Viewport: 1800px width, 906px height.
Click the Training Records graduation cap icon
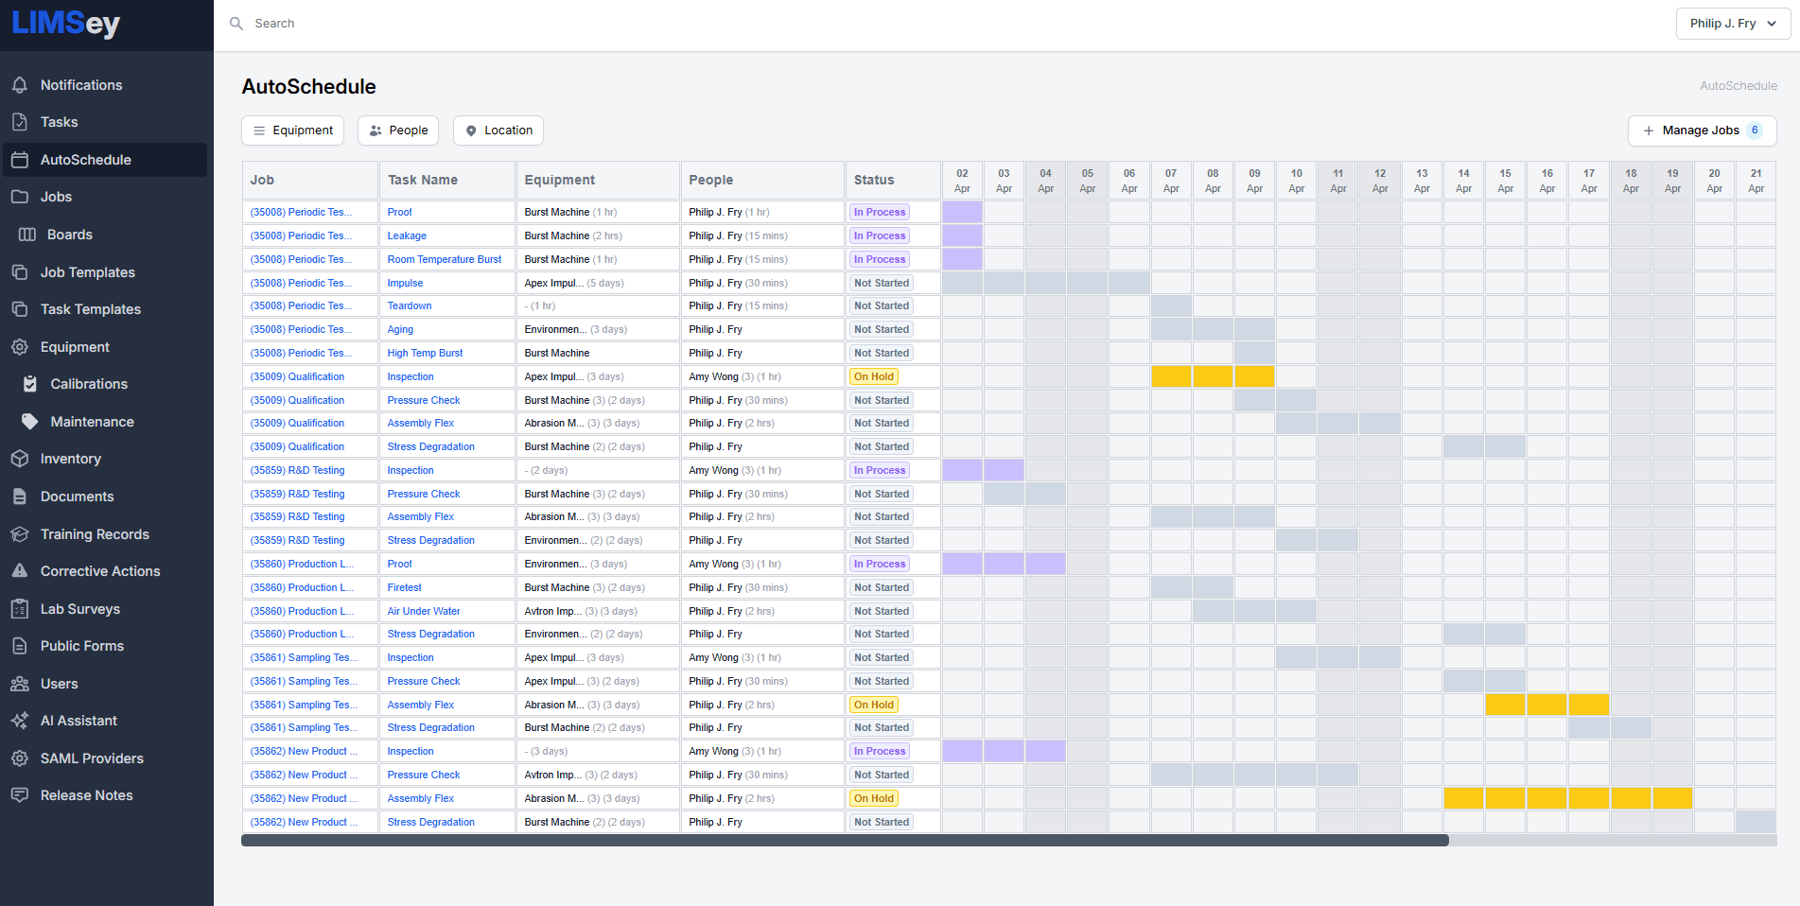click(x=20, y=534)
